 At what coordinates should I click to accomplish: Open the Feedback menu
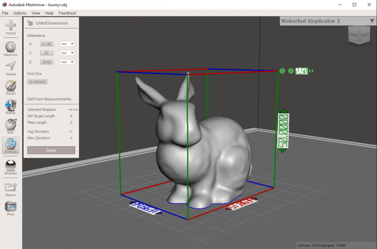[67, 13]
